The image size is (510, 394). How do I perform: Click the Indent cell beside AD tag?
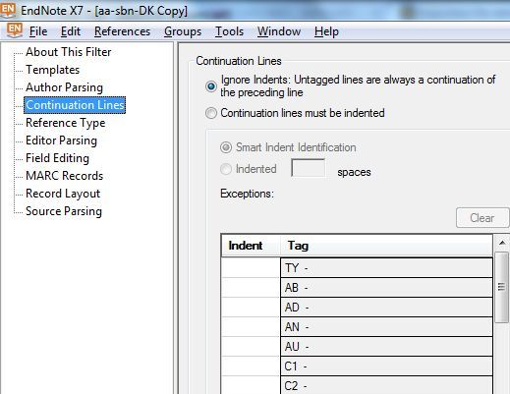pyautogui.click(x=251, y=308)
